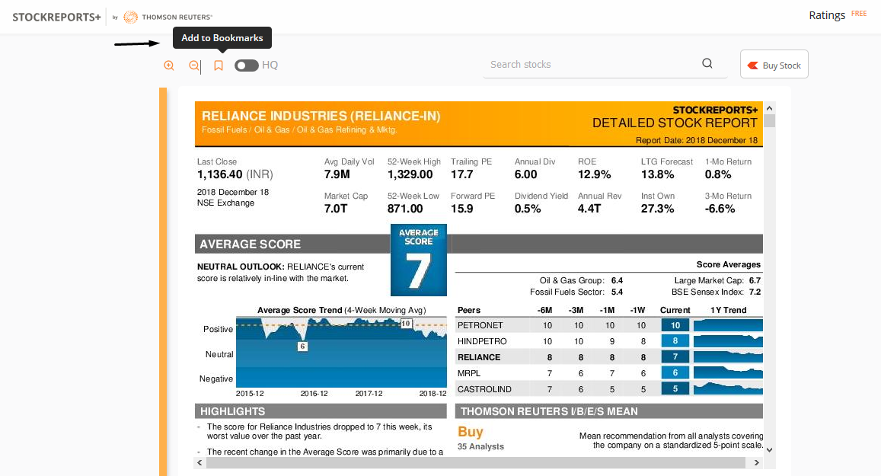881x476 pixels.
Task: Click the Last Close 1,136.40 value
Action: coord(220,174)
